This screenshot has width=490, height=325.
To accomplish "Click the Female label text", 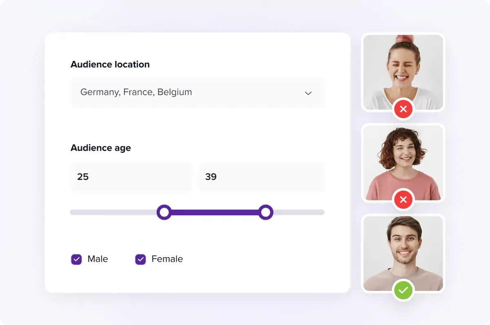I will pos(167,259).
